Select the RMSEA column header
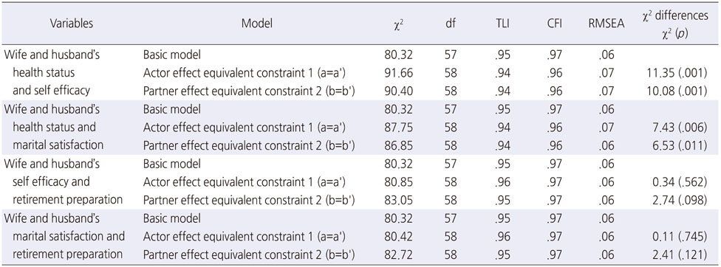Screen dimensions: 721x267 tap(606, 24)
